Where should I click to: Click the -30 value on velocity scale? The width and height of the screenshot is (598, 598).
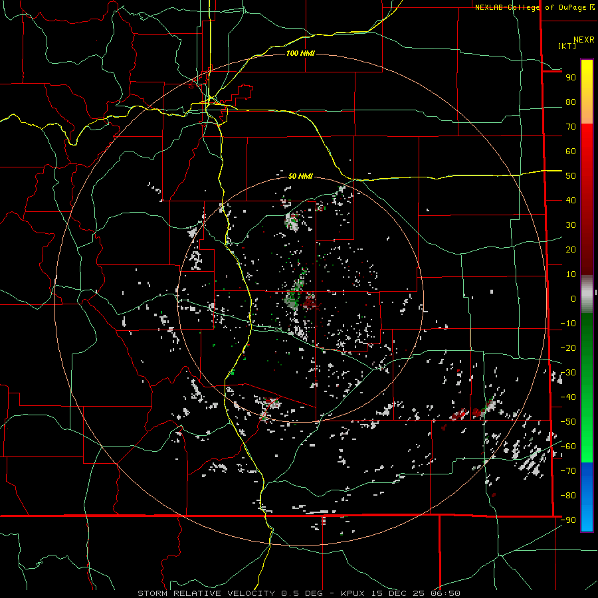pos(568,373)
